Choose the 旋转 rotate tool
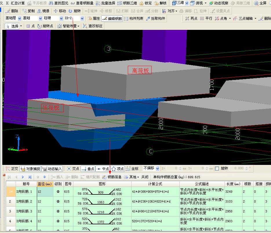271x233 pixels. coord(75,11)
